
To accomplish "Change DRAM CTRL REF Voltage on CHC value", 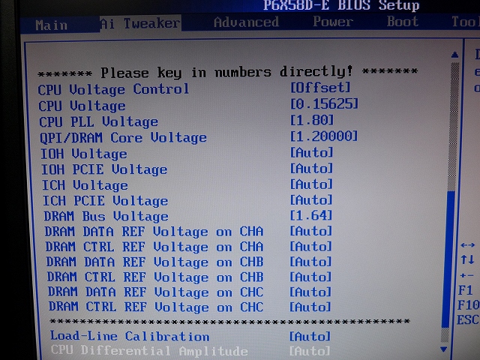I will [x=310, y=307].
